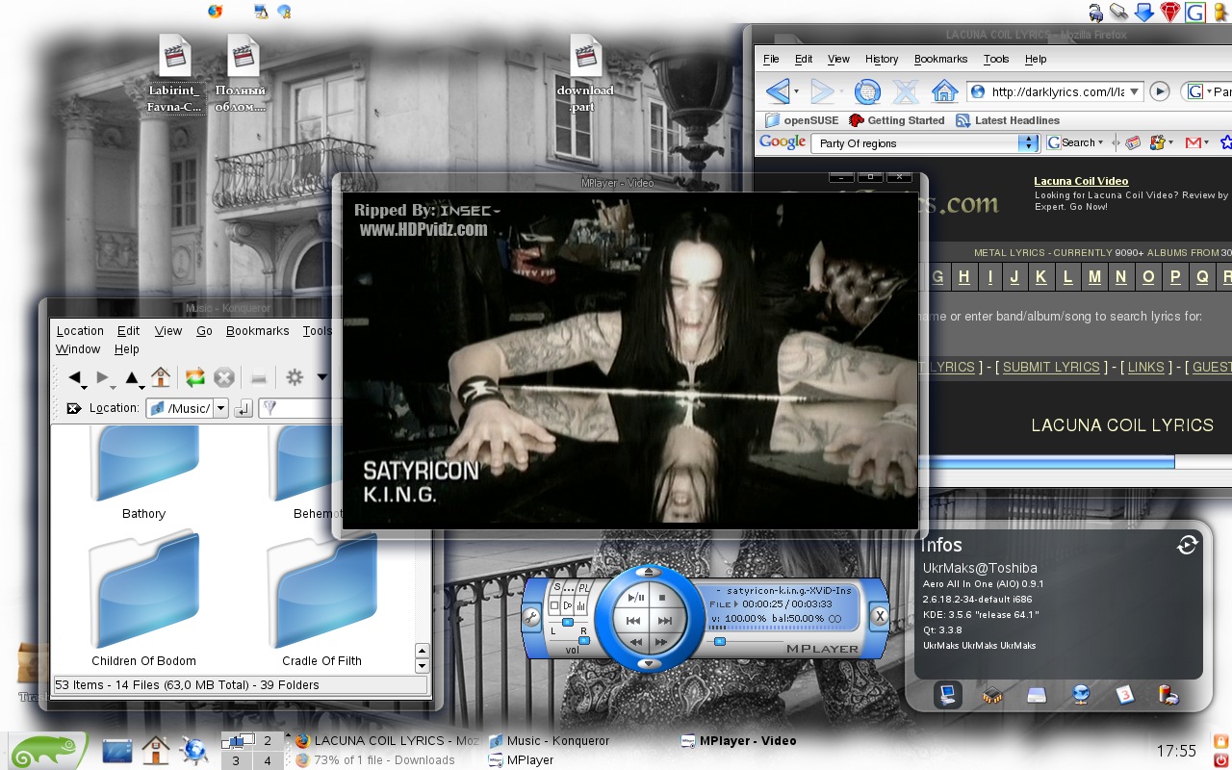The width and height of the screenshot is (1232, 770).
Task: Open the Latest Headlines feed bookmark
Action: (1008, 120)
